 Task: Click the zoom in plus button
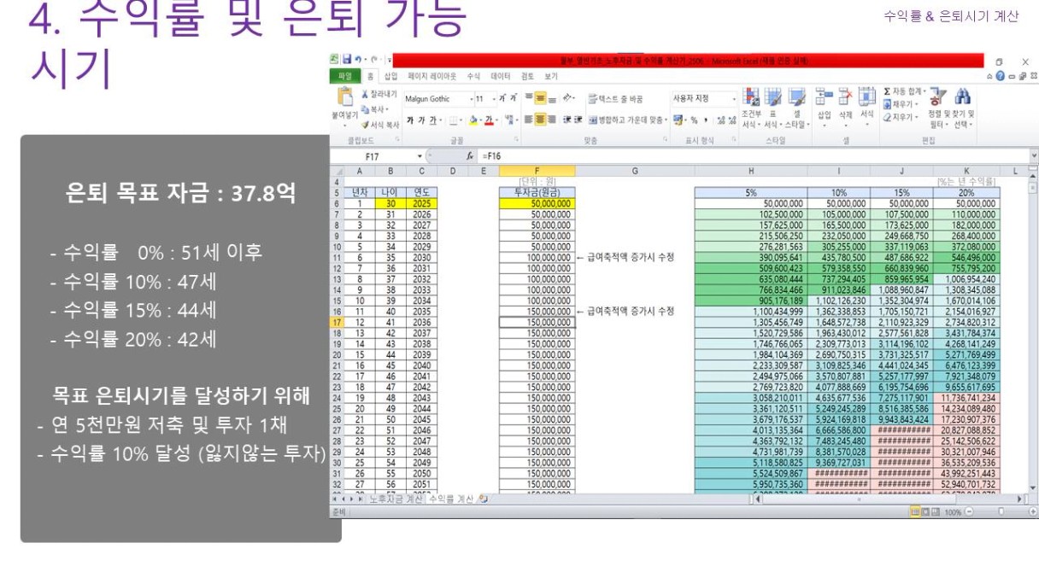click(1033, 511)
